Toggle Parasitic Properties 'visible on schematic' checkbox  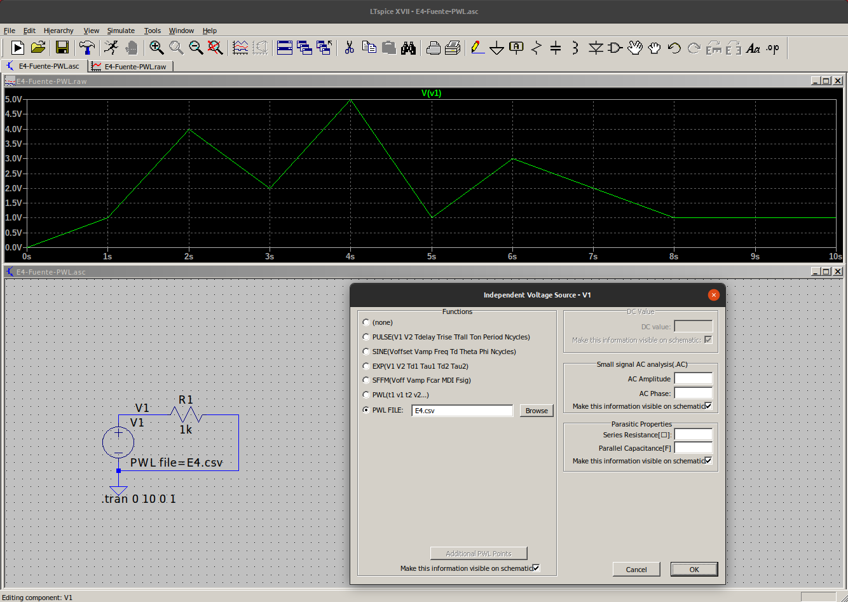point(708,461)
